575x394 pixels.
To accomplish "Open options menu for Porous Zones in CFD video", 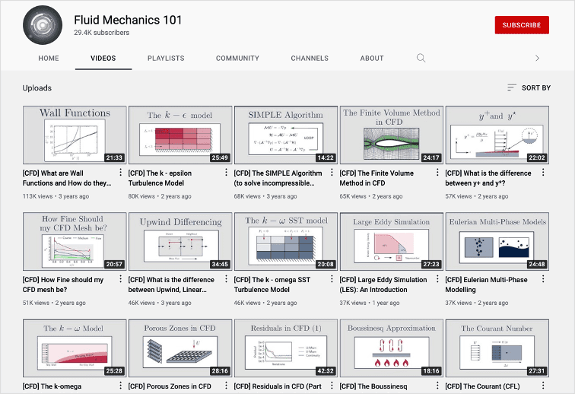I will coord(226,386).
